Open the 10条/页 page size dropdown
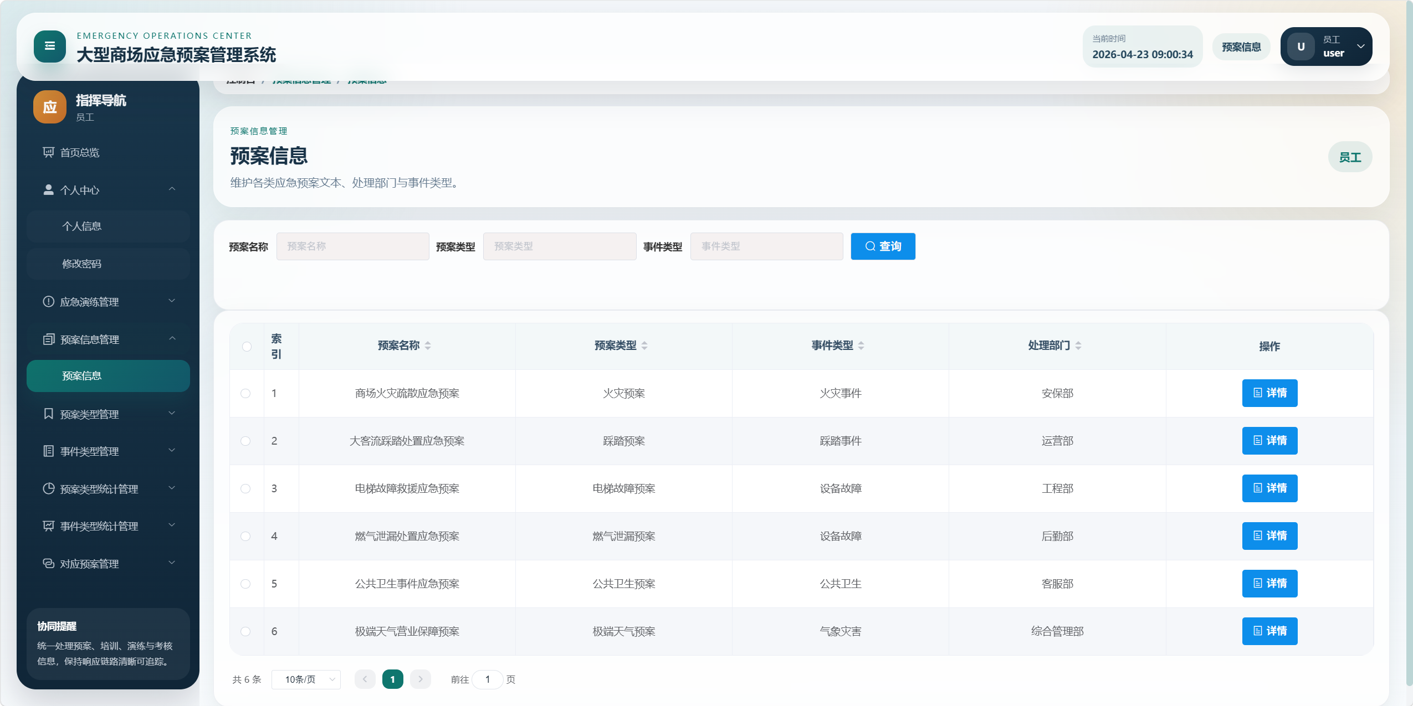 pos(306,679)
